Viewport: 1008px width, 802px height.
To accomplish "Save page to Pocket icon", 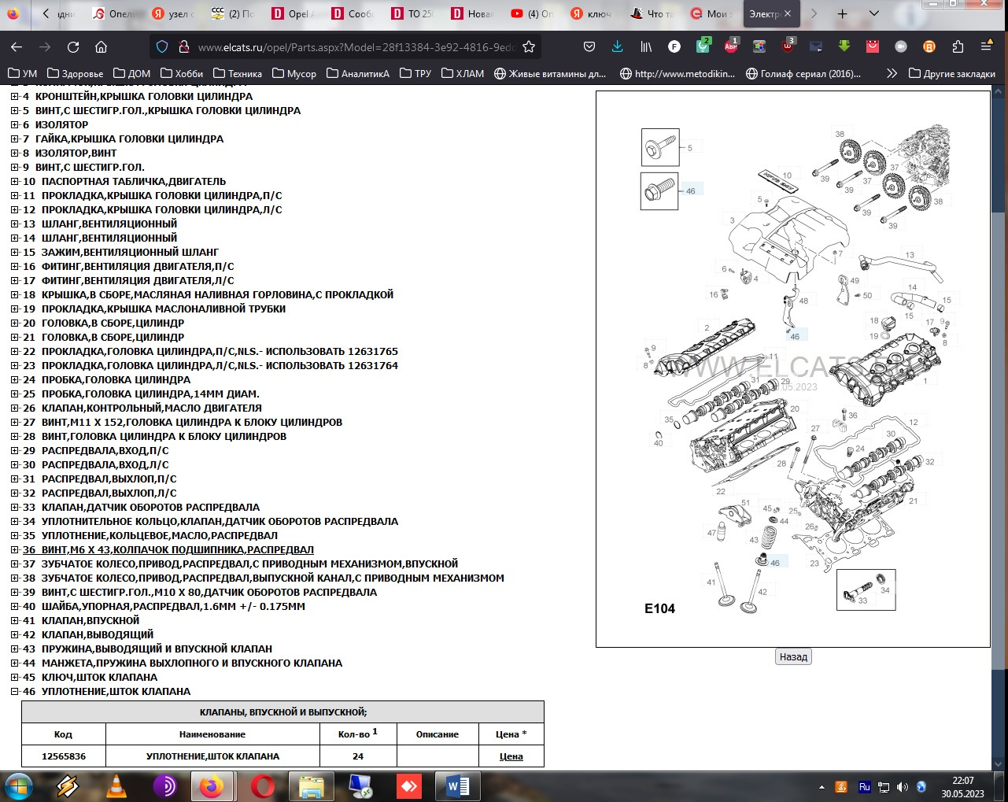I will (589, 47).
